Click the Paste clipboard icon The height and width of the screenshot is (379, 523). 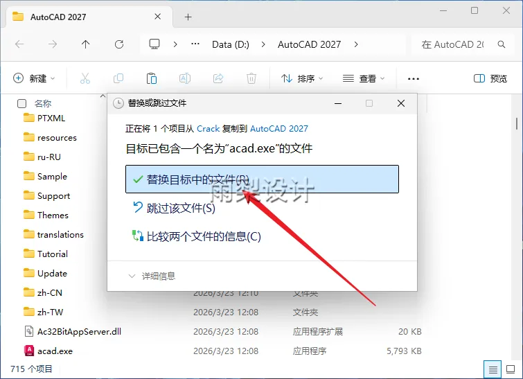[152, 78]
